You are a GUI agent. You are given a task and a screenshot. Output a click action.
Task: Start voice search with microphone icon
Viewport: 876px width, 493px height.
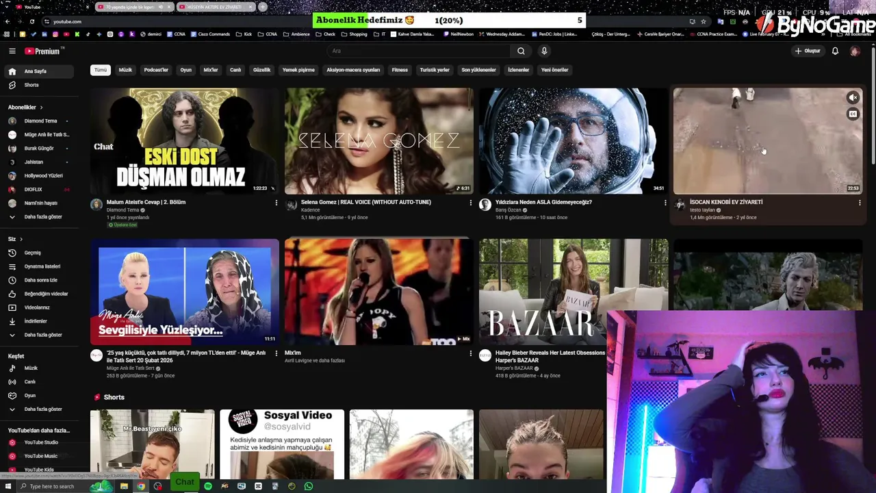pos(544,51)
